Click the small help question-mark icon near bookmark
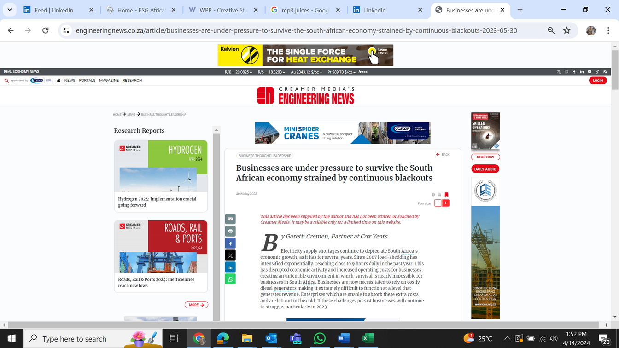 point(433,195)
